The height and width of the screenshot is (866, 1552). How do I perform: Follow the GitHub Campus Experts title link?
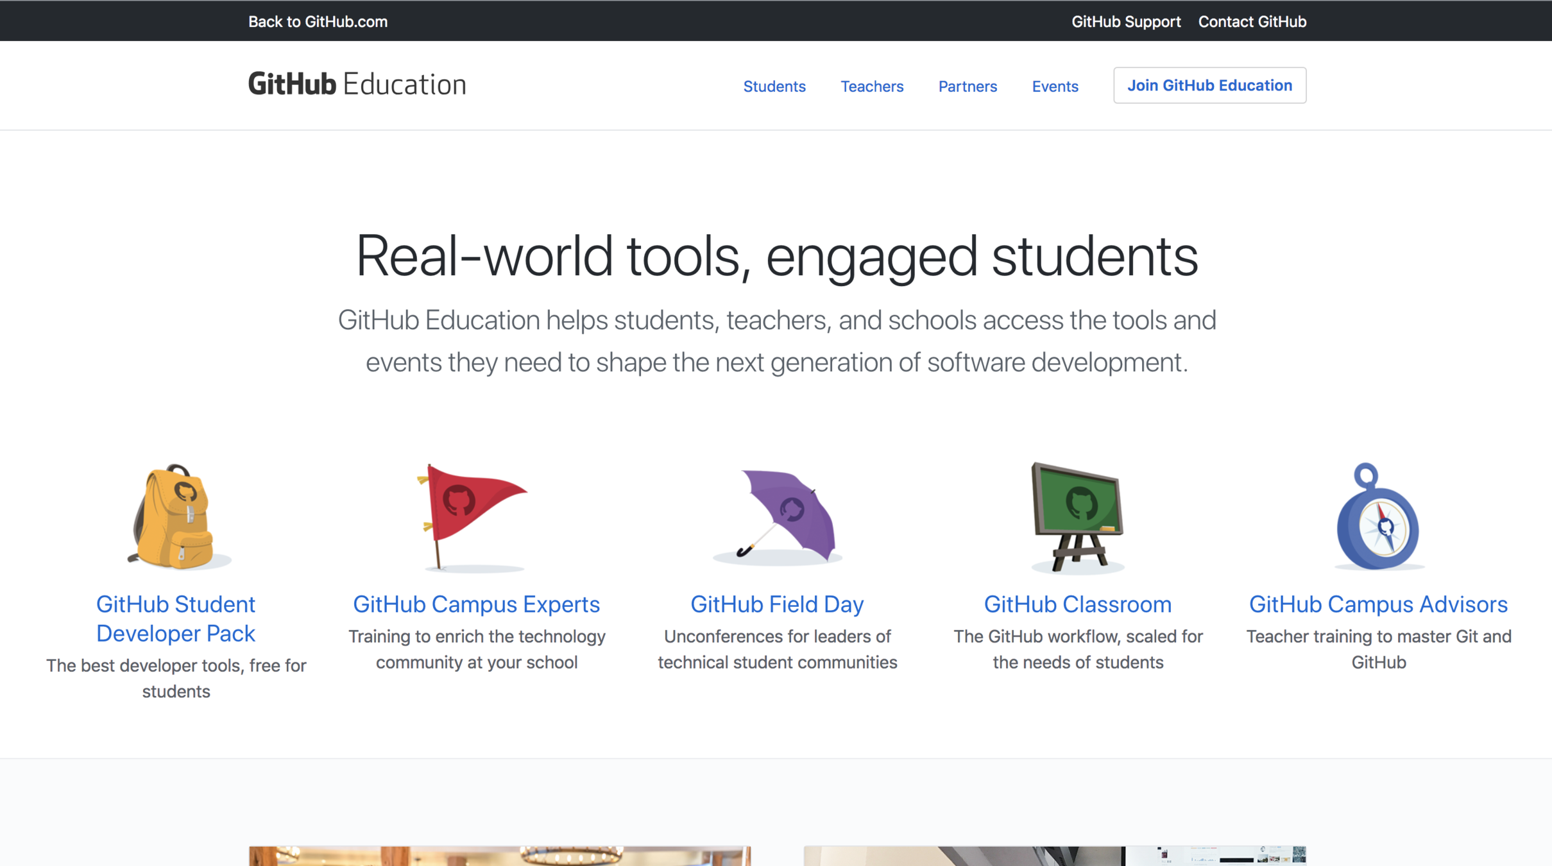coord(476,604)
